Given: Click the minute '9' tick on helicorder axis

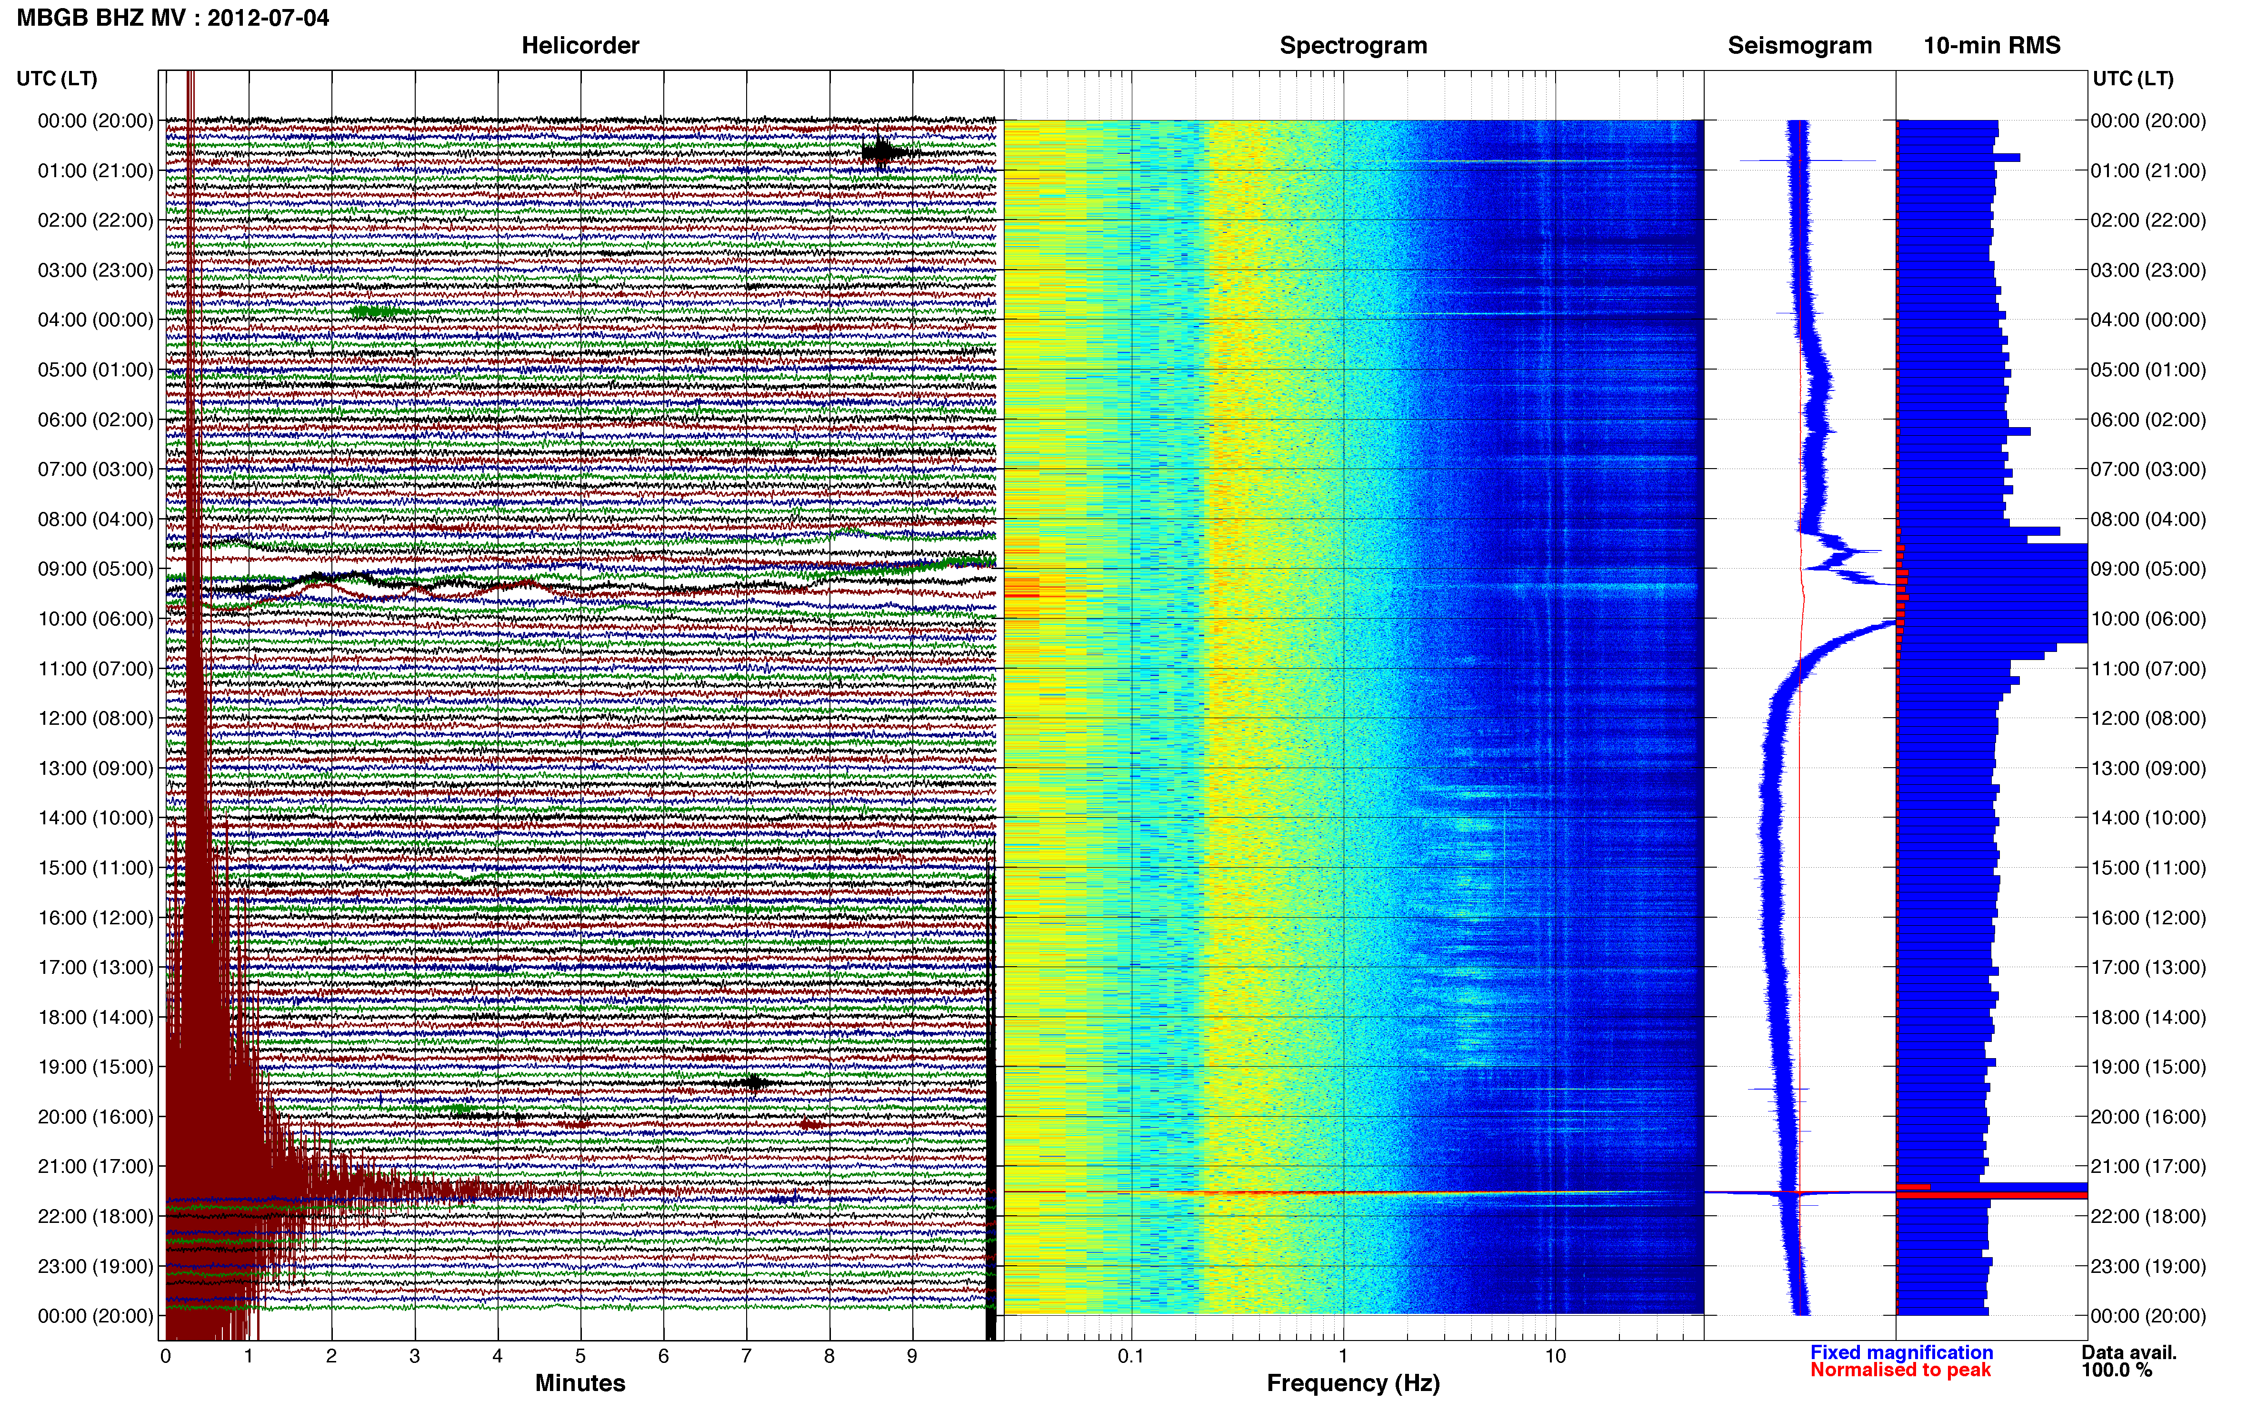Looking at the screenshot, I should [912, 1356].
